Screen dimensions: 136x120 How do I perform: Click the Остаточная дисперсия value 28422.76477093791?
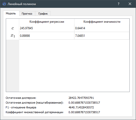[x=81, y=98]
